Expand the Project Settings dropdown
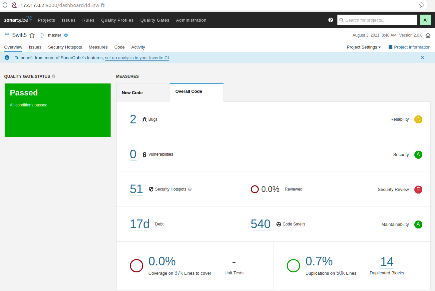Viewport: 435px width, 291px height. pyautogui.click(x=363, y=47)
